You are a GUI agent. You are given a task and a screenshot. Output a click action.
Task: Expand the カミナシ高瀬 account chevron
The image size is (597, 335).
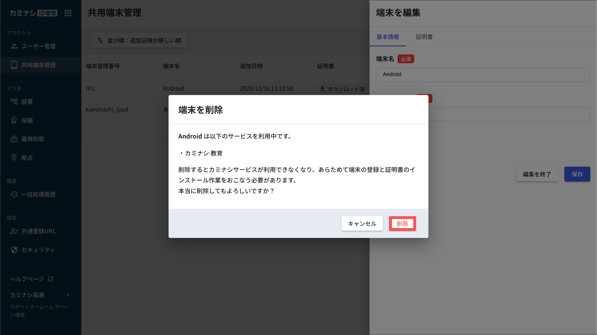point(68,295)
